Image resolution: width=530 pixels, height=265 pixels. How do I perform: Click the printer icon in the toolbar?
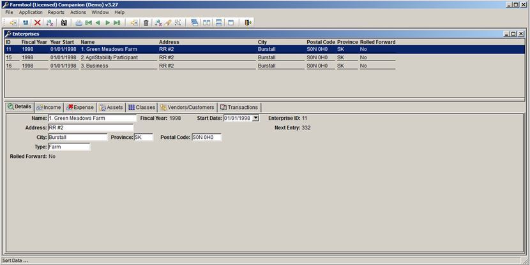(x=79, y=22)
